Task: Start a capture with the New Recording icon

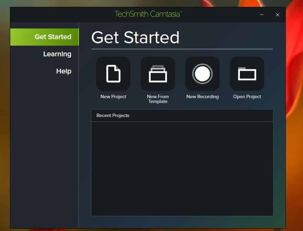Action: 202,74
